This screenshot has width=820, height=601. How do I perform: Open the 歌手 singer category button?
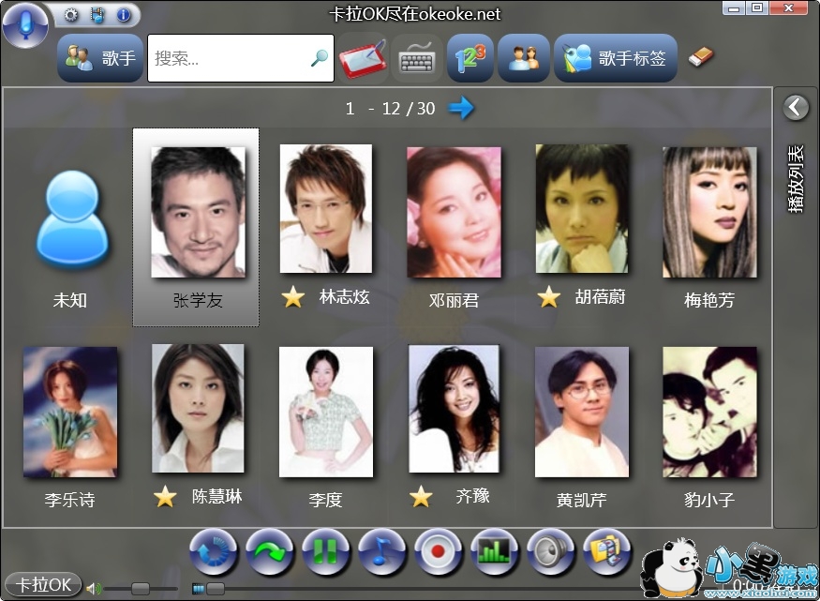click(100, 58)
